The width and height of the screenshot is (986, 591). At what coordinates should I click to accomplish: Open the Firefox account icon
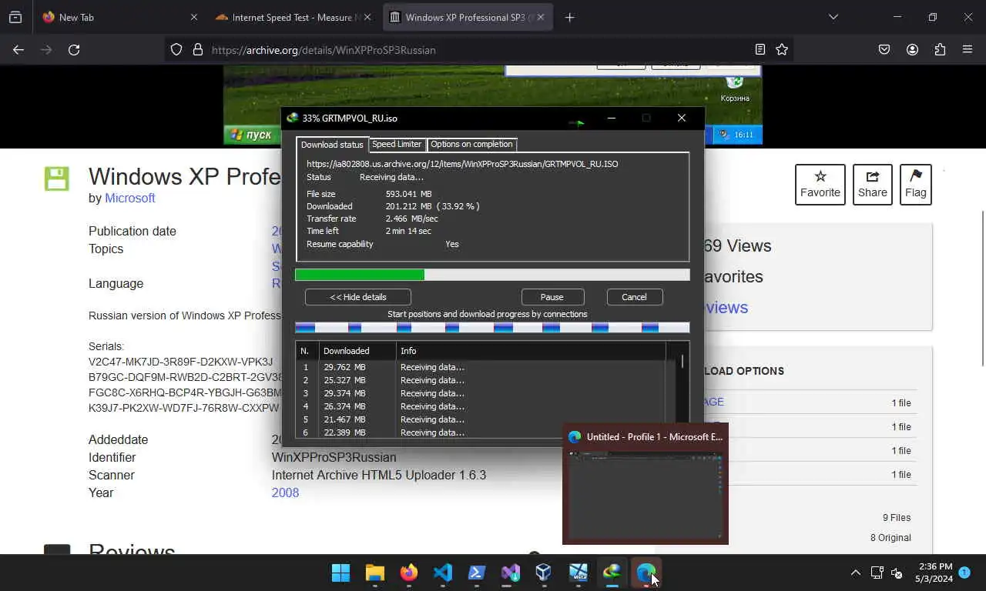(912, 49)
